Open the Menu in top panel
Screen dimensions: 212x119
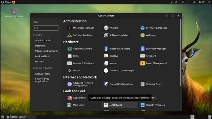6,2
